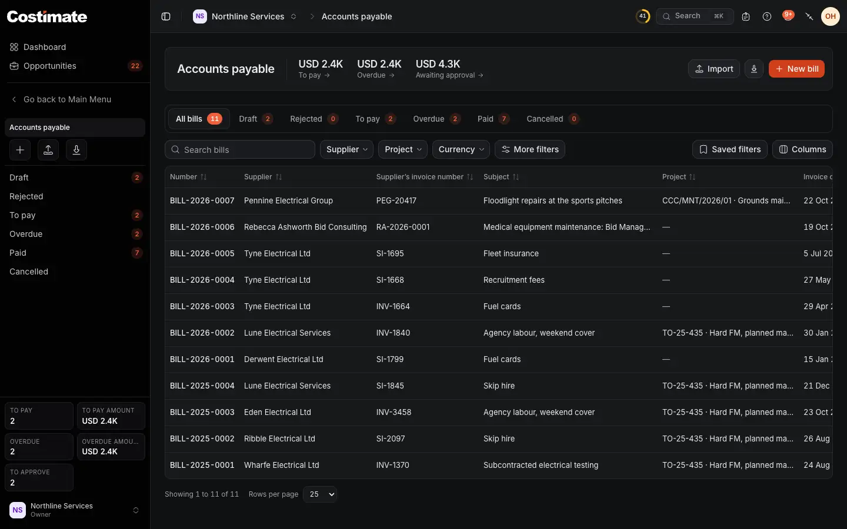Sort by the Number column icon
The width and height of the screenshot is (847, 529).
click(x=204, y=177)
